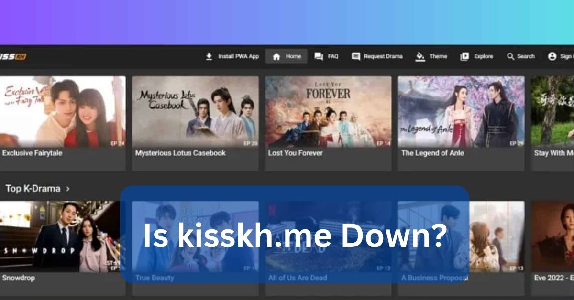Click the chat bubbles FAQ icon
This screenshot has height=300, width=574.
[319, 56]
